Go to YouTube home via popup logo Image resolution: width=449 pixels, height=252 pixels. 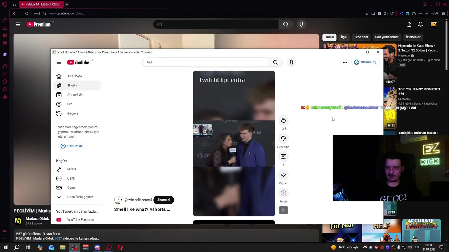pos(78,62)
